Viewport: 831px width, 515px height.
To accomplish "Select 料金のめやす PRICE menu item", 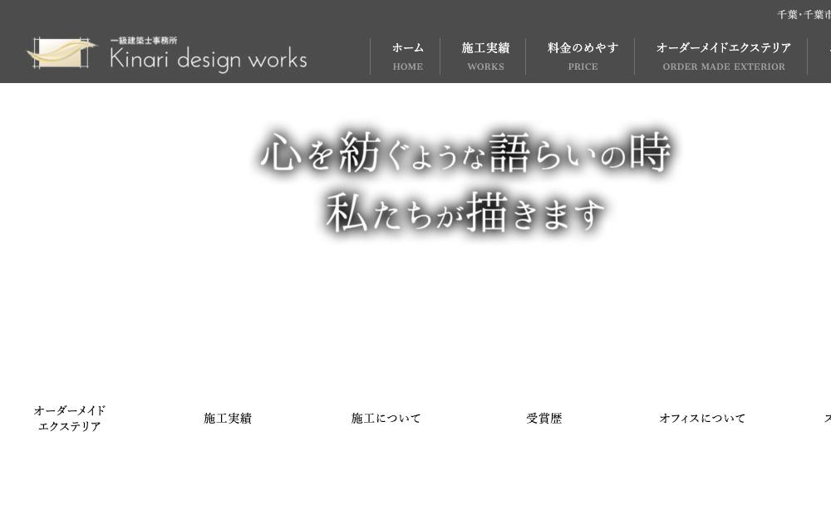I will 583,56.
